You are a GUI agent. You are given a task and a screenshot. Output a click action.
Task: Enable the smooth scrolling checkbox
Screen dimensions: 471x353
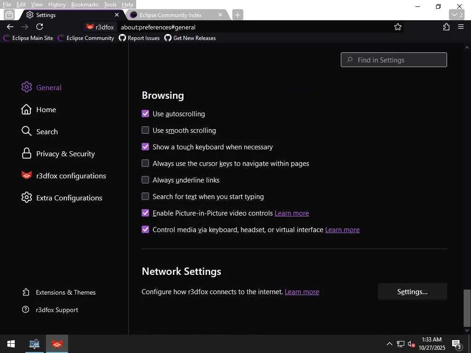[145, 131]
